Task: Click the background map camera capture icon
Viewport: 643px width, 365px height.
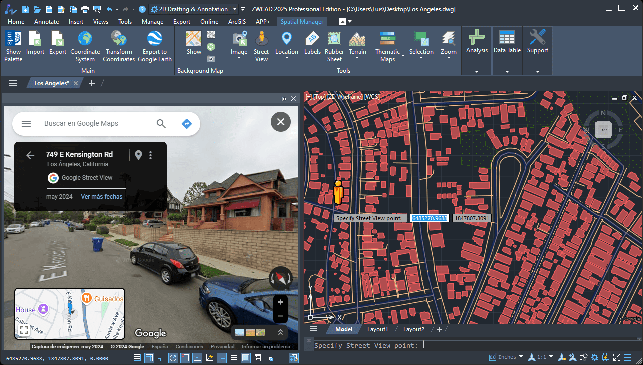Action: click(211, 59)
